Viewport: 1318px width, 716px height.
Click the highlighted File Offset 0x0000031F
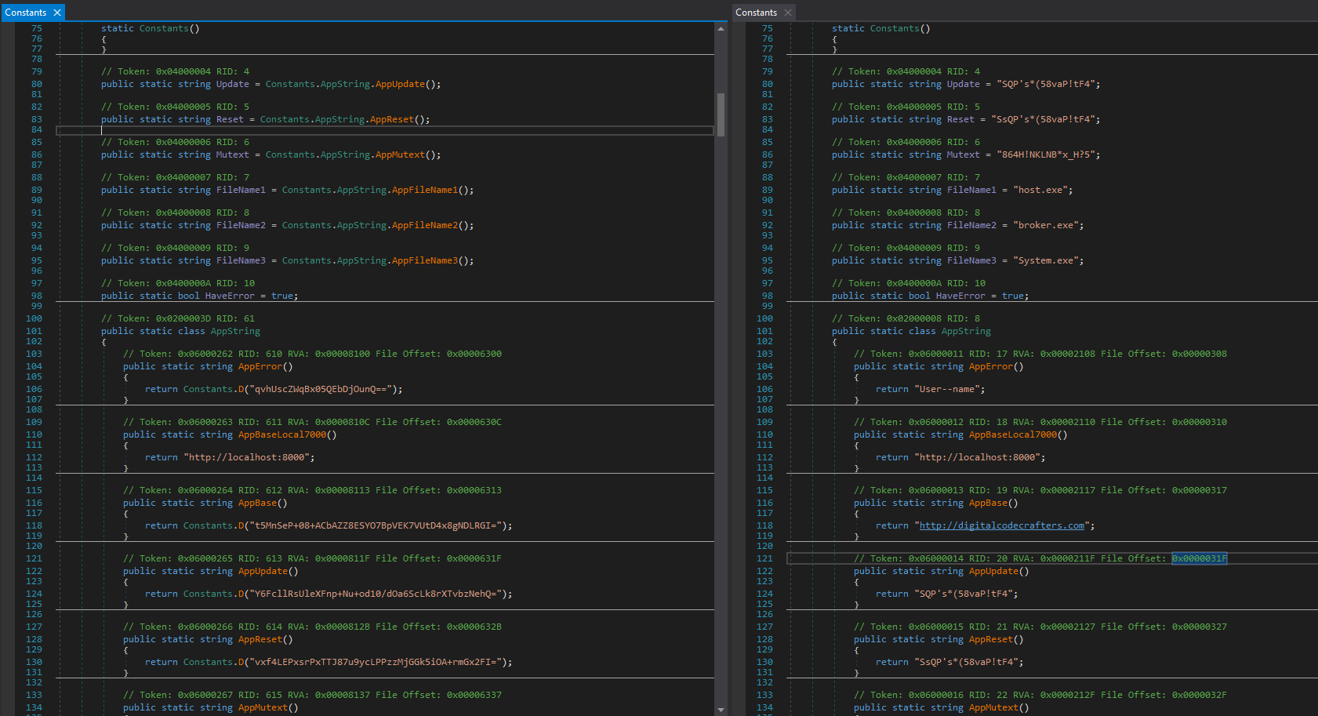click(1199, 558)
